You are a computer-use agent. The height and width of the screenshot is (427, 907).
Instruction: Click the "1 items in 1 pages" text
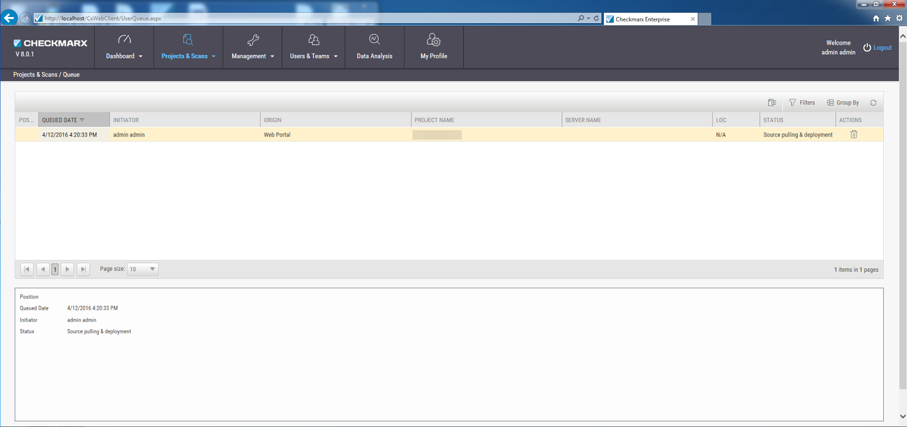tap(856, 270)
